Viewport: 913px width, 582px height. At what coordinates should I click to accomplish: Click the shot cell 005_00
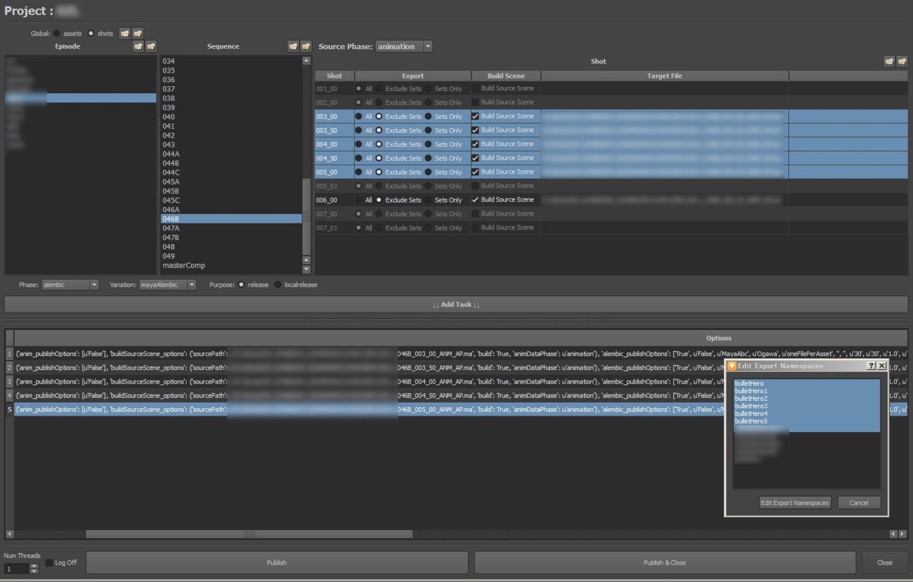(x=334, y=172)
